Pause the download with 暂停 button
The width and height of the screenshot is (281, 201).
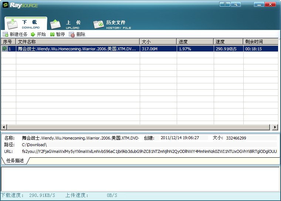[x=57, y=34]
